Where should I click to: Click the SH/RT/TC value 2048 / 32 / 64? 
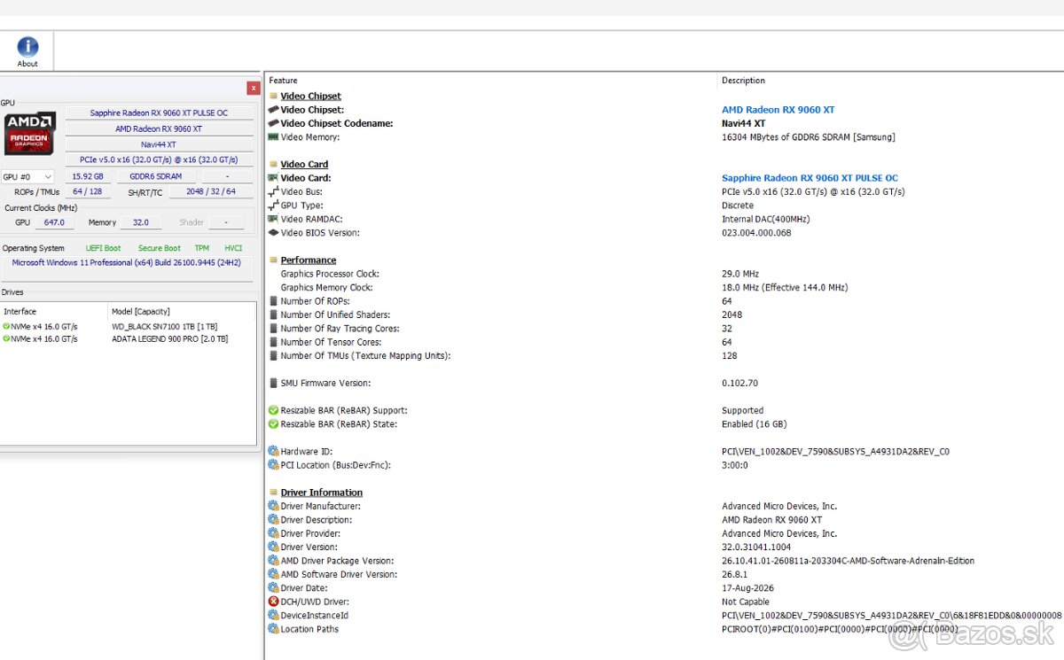pyautogui.click(x=212, y=191)
